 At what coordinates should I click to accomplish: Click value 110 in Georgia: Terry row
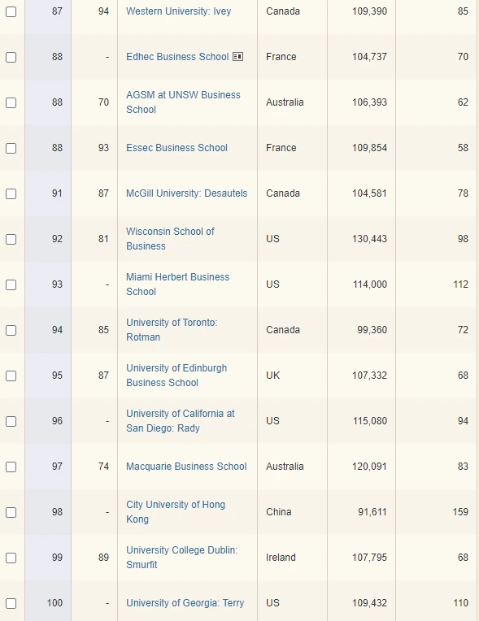pos(460,603)
